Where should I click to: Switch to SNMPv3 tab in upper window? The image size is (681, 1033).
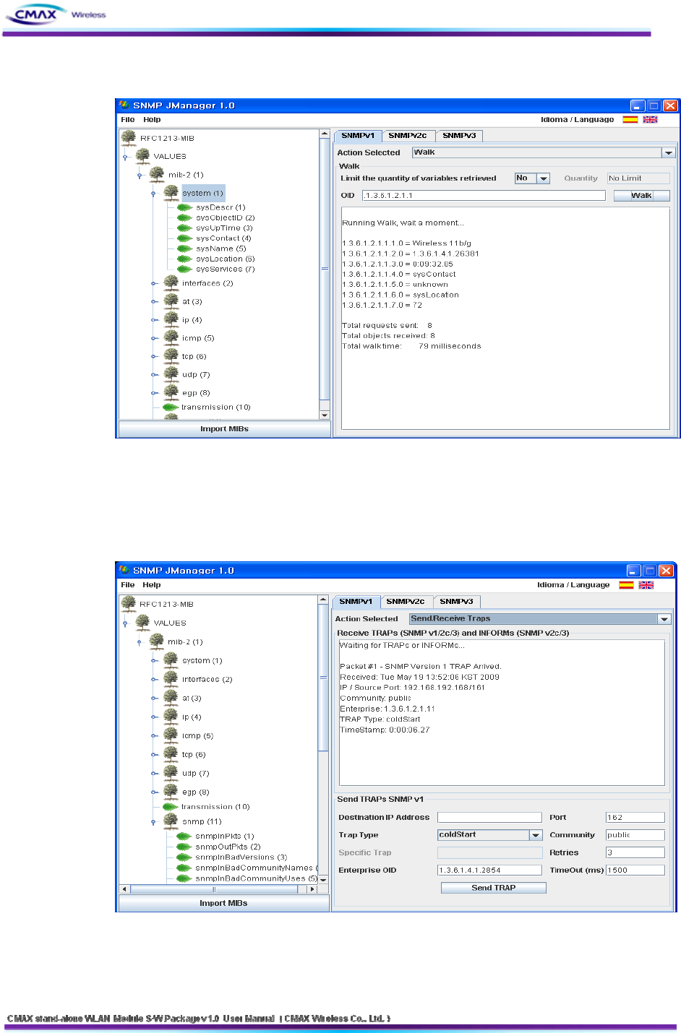tap(458, 136)
